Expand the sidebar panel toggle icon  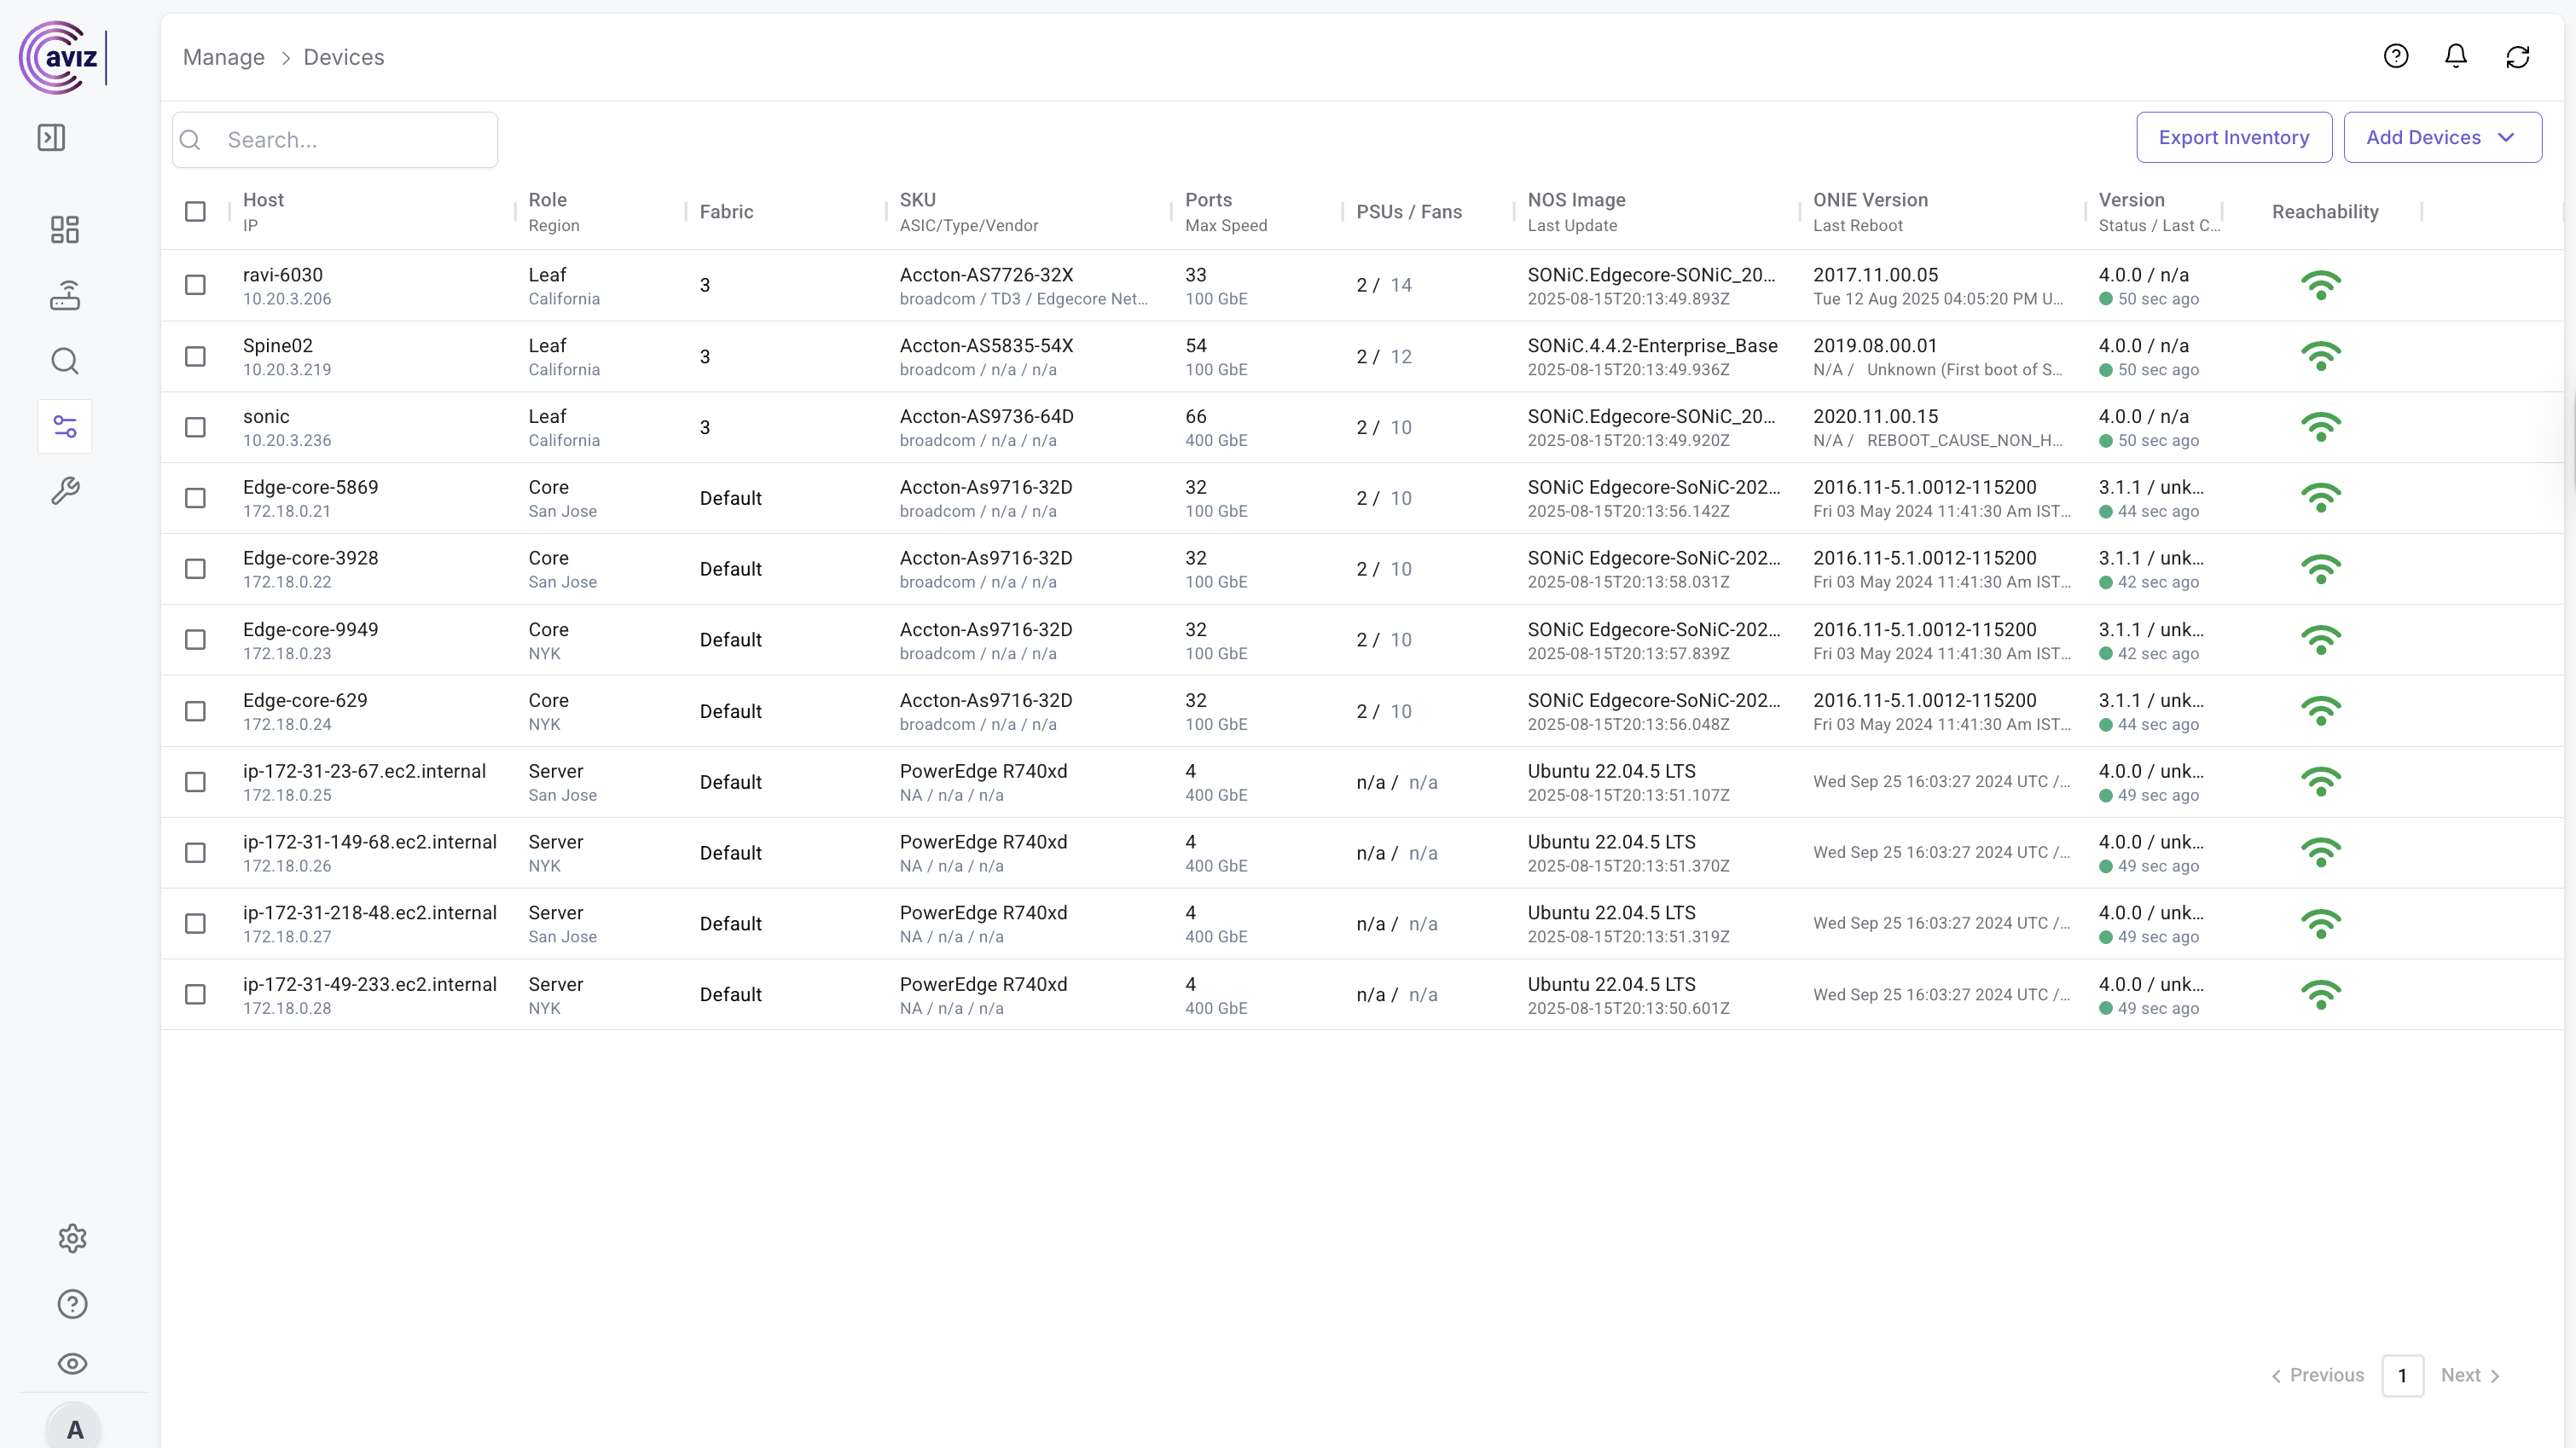(51, 137)
